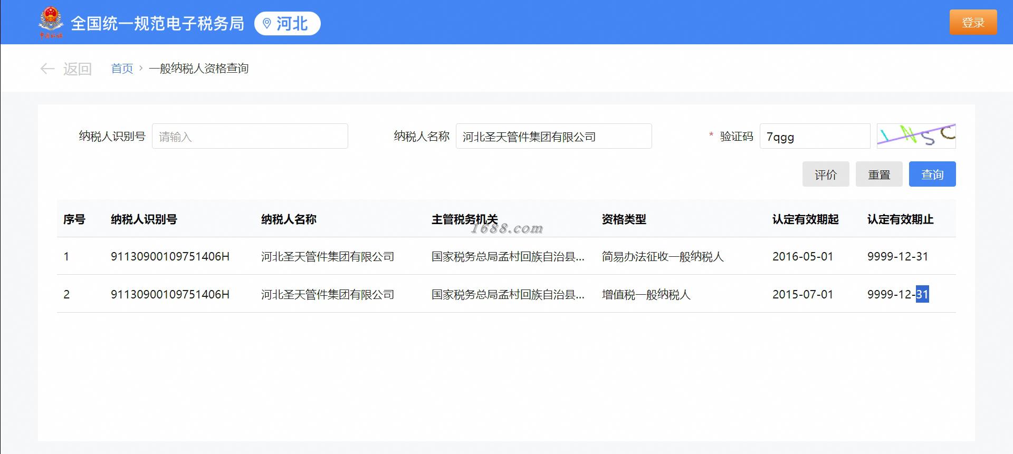Click the 序号 column header
Image resolution: width=1013 pixels, height=454 pixels.
(x=74, y=219)
